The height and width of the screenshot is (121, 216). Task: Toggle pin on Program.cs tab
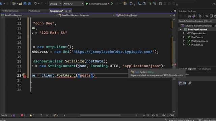(x=66, y=11)
